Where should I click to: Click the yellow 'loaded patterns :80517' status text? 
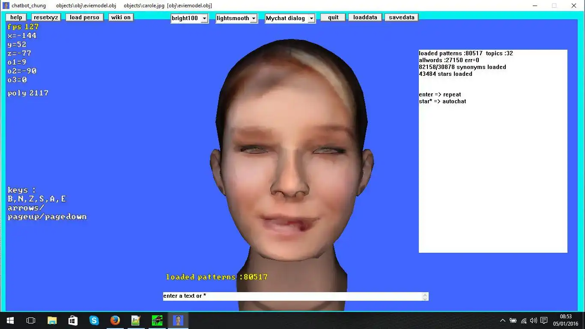[x=217, y=277]
